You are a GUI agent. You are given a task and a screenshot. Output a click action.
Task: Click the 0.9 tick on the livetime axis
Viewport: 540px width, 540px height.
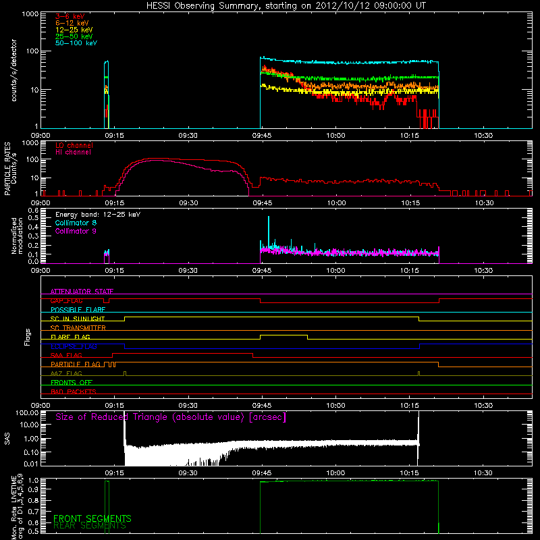[34, 489]
